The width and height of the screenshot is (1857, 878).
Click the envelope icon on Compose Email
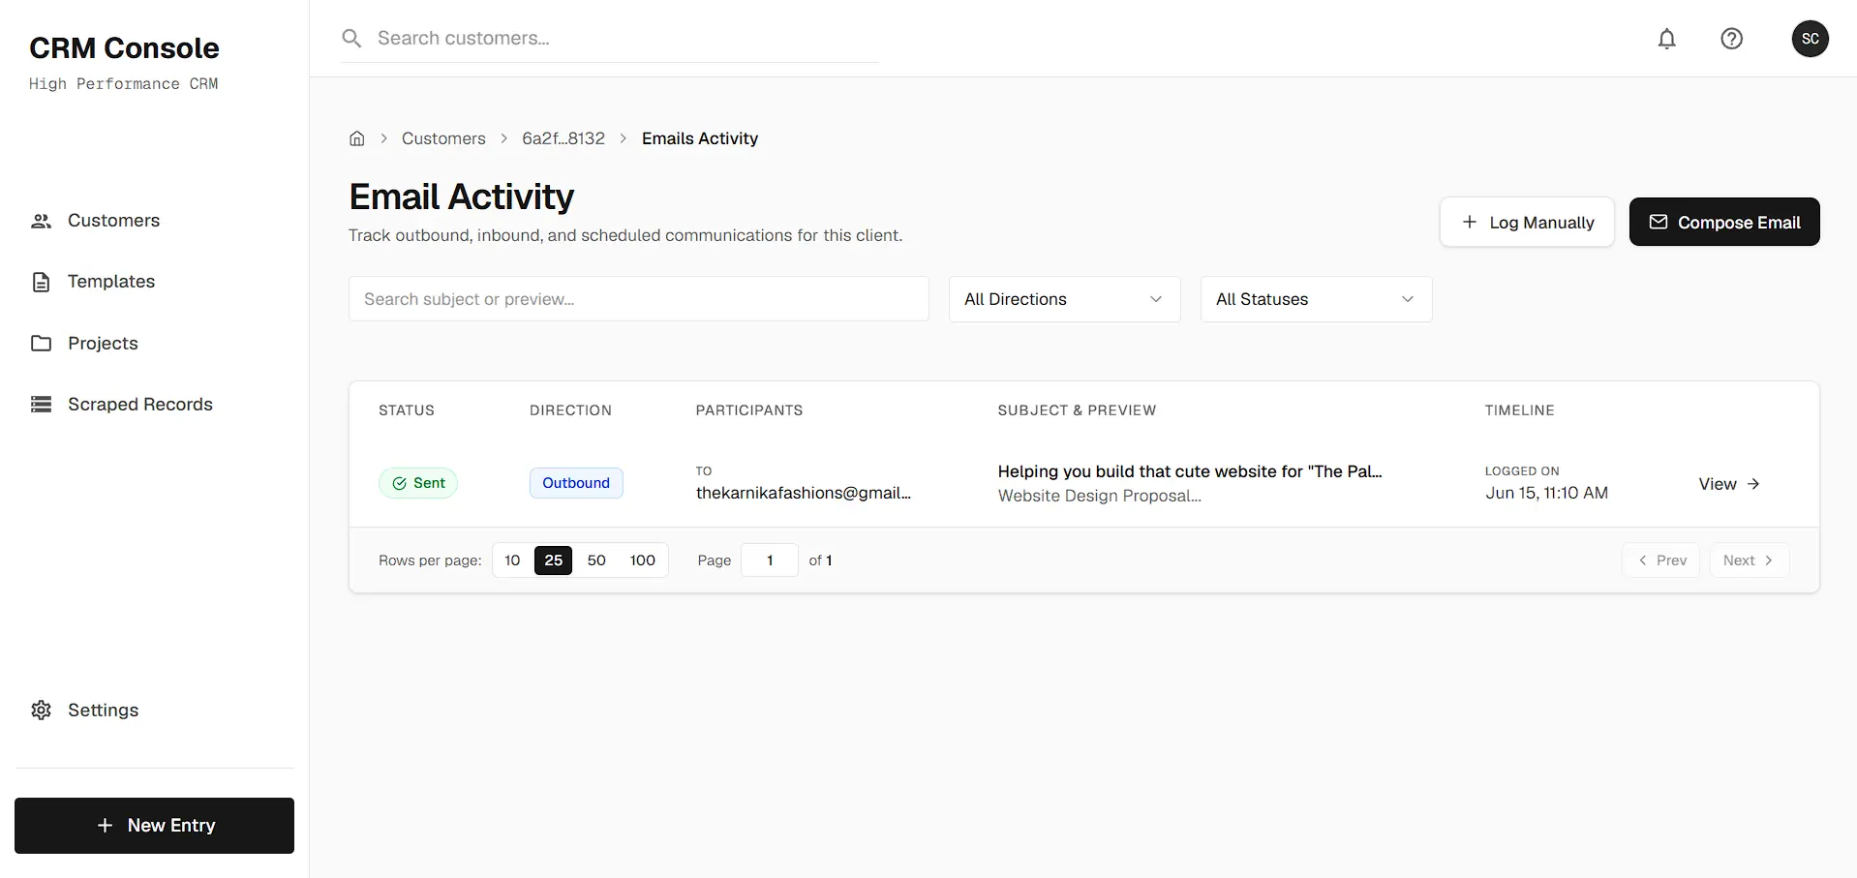[x=1658, y=222]
